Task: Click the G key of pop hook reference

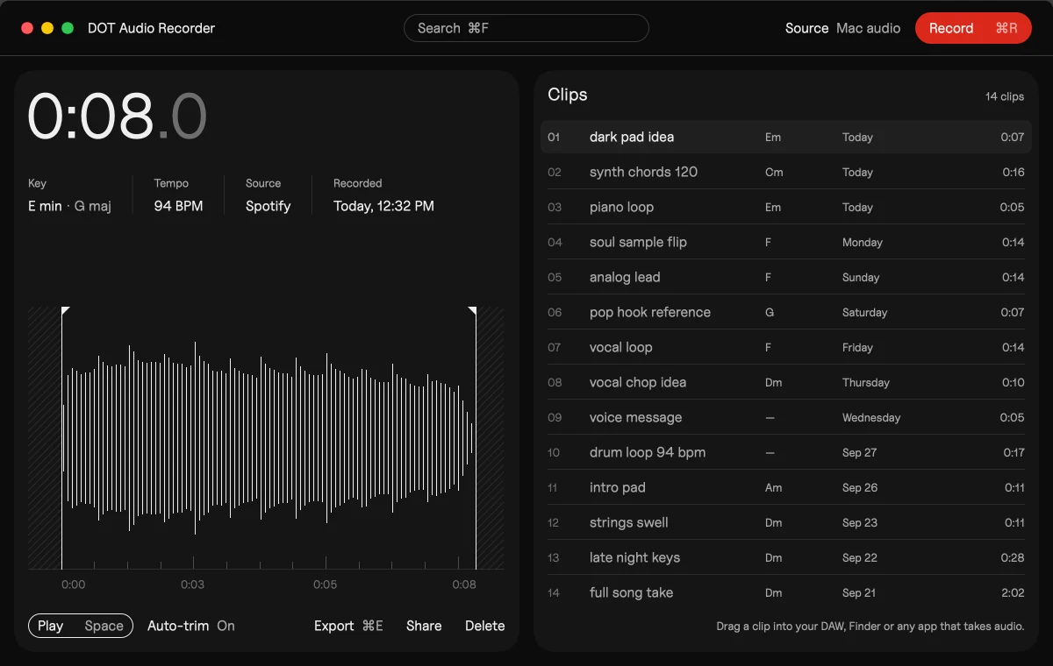Action: pos(770,312)
